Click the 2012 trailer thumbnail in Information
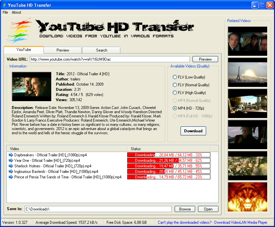This screenshot has height=227, width=275. click(x=31, y=87)
